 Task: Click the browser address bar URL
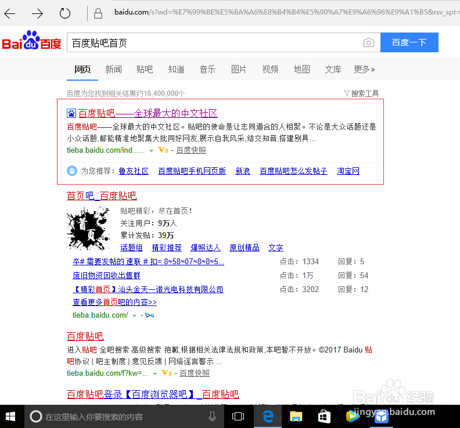[x=286, y=12]
